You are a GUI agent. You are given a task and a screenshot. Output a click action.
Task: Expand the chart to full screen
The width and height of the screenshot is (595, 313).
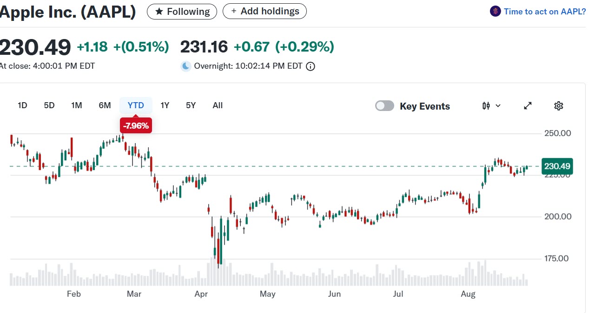tap(528, 106)
